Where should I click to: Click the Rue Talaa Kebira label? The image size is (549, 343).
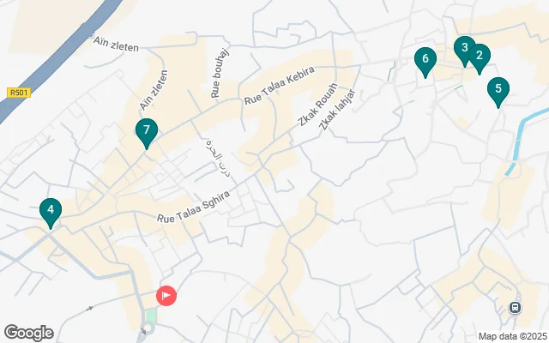pyautogui.click(x=279, y=86)
